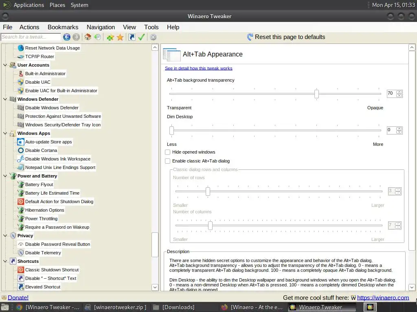Click the Disable UAC shield icon
This screenshot has width=417, height=312.
(x=21, y=82)
